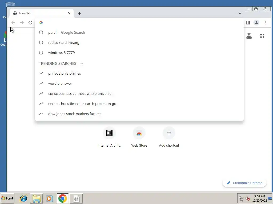
Task: Click the clock icon next to redlock archive.org
Action: click(x=41, y=42)
